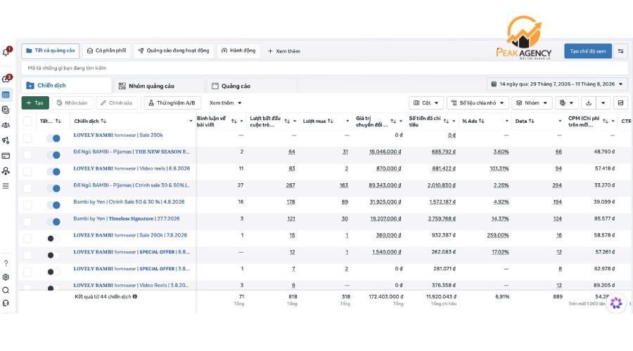
Task: Sort by the Lượt mua column arrows
Action: (331, 121)
